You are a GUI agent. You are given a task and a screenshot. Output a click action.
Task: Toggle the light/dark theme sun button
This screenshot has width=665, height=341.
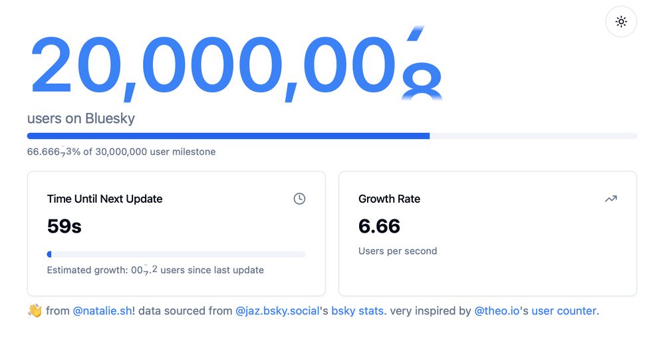click(x=621, y=22)
